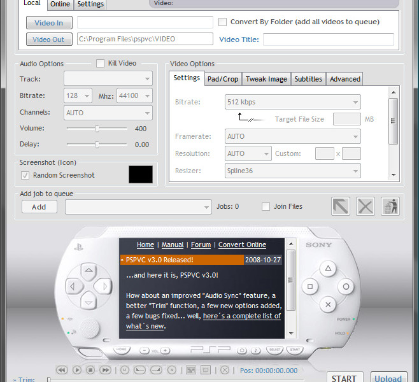419x382 pixels.
Task: Switch to the Online tab
Action: click(x=60, y=4)
